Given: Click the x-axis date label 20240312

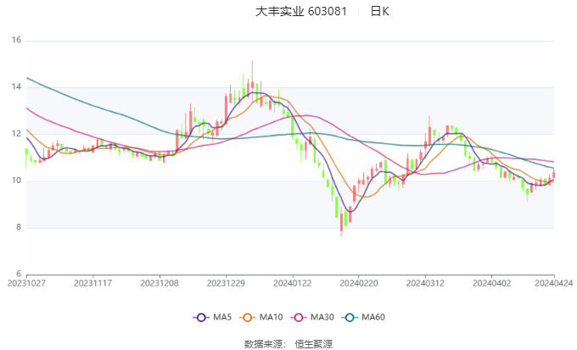Looking at the screenshot, I should pyautogui.click(x=425, y=283).
